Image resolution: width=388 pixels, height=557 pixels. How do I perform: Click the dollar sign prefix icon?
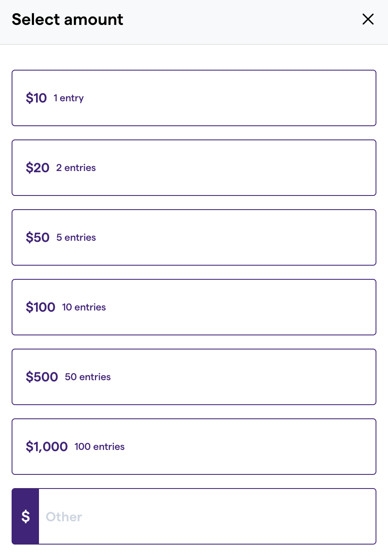pyautogui.click(x=25, y=516)
